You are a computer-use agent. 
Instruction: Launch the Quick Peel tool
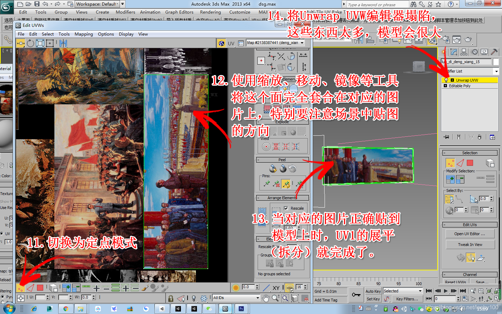273,169
